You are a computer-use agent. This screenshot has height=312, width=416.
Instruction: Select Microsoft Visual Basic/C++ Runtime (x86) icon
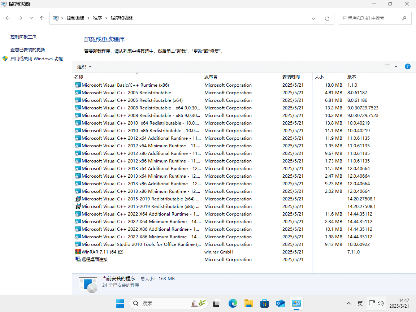[x=78, y=85]
